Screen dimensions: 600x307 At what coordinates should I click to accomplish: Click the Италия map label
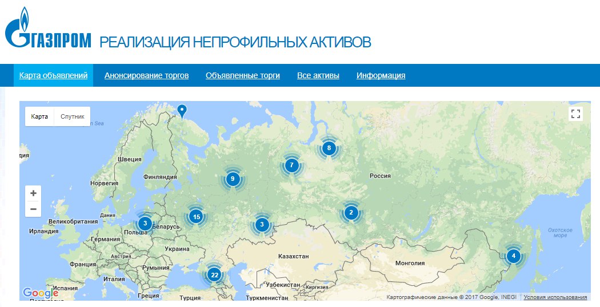[114, 279]
